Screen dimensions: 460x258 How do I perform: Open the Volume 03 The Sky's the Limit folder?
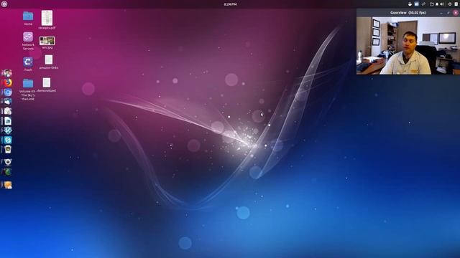click(x=28, y=83)
